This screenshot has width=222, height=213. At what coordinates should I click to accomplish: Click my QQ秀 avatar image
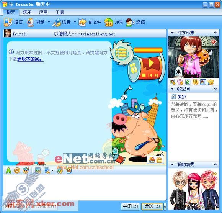[194, 189]
